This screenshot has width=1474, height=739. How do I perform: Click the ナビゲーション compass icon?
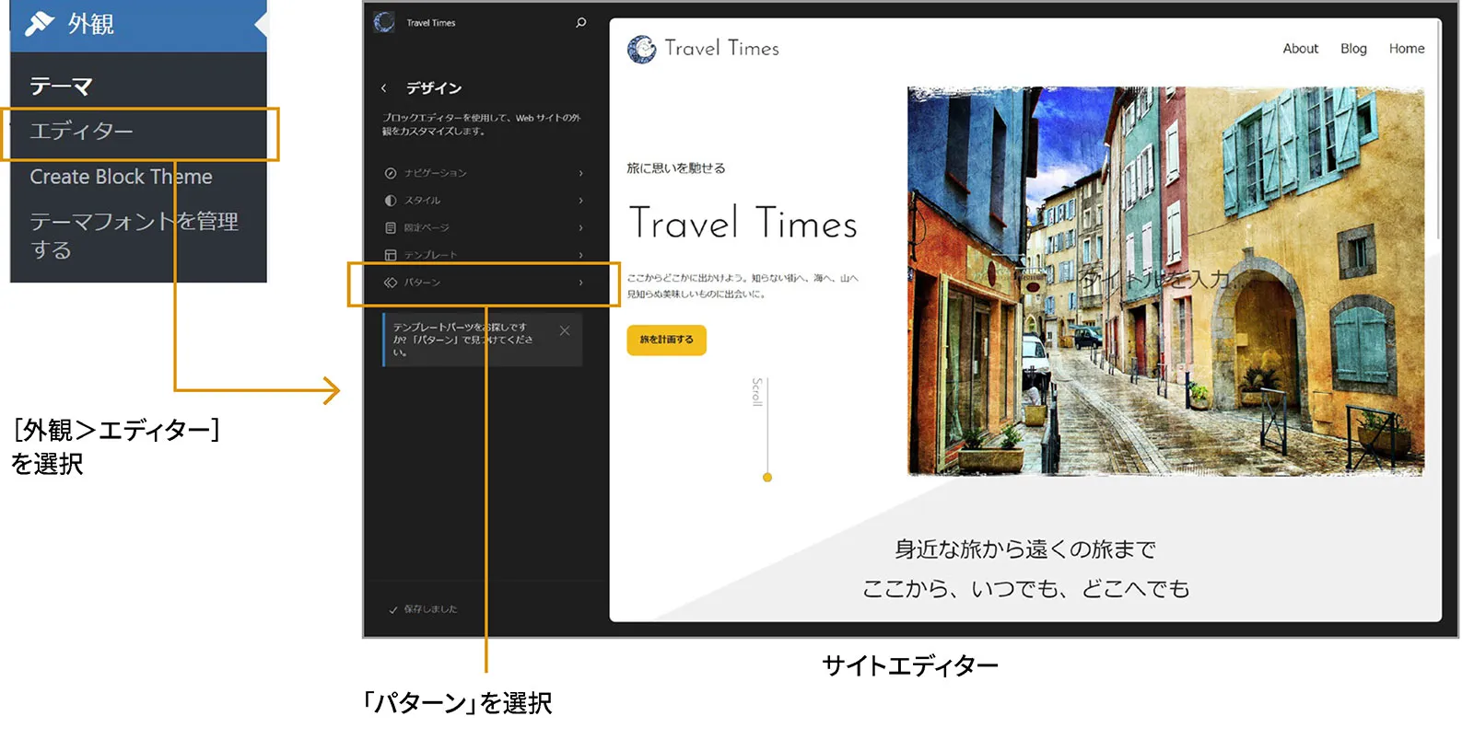[391, 173]
